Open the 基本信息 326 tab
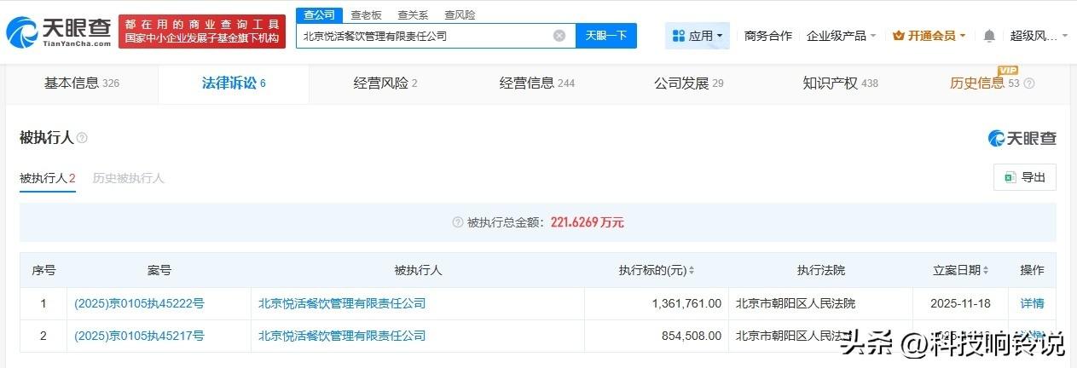1077x368 pixels. coord(82,83)
